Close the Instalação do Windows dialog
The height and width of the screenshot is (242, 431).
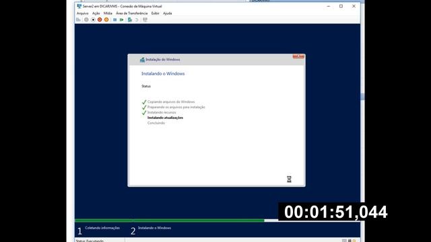[298, 56]
